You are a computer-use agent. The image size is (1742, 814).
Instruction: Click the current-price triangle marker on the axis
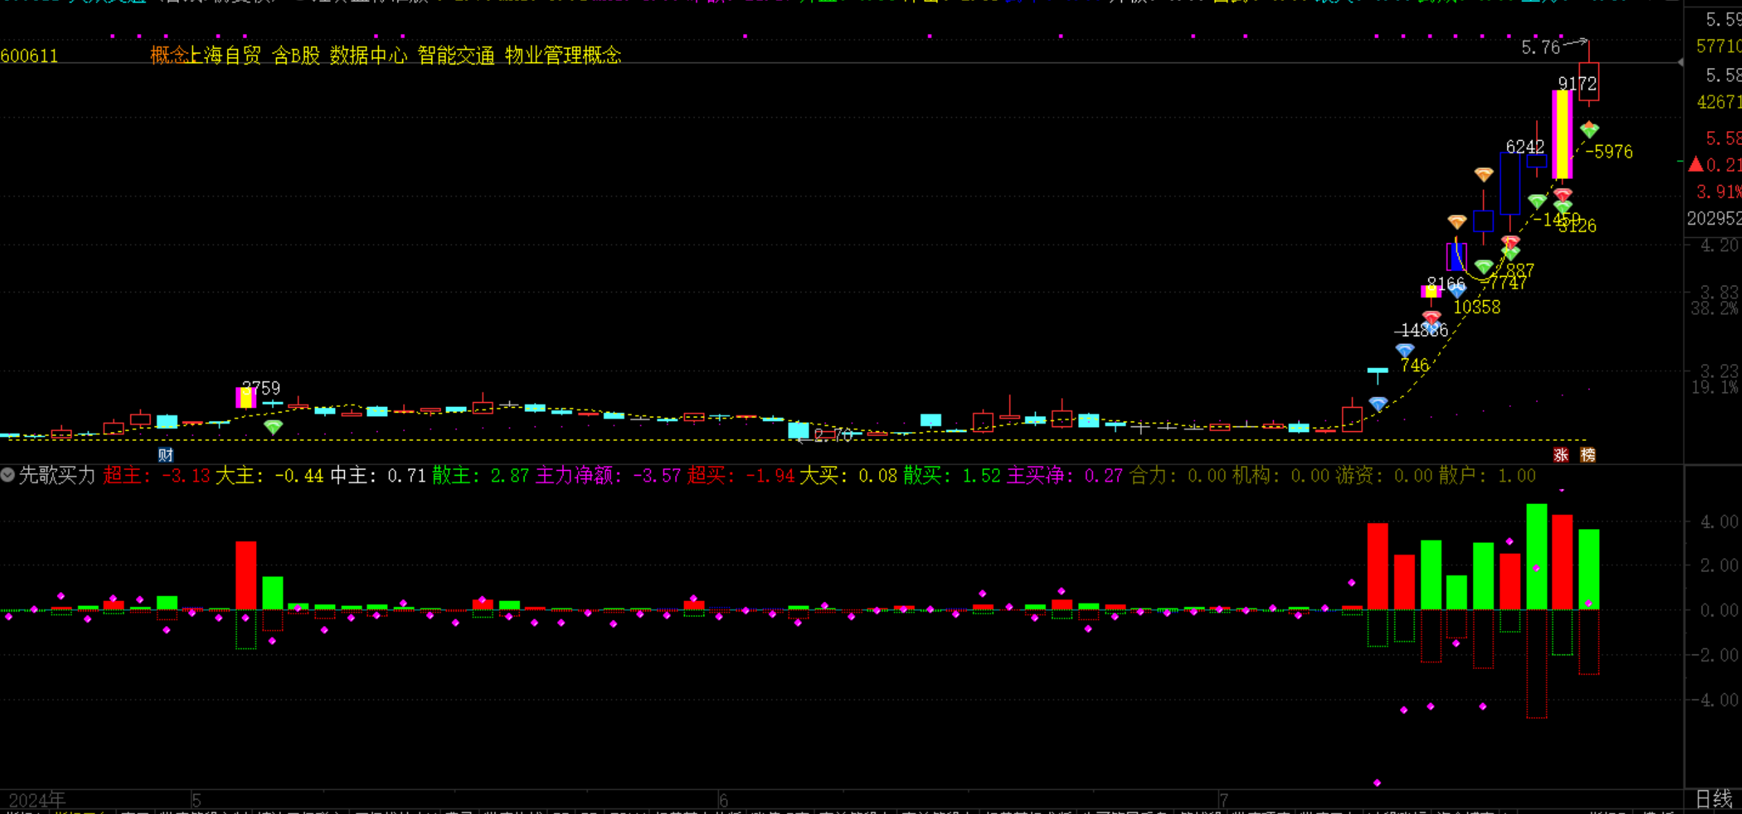(1680, 62)
